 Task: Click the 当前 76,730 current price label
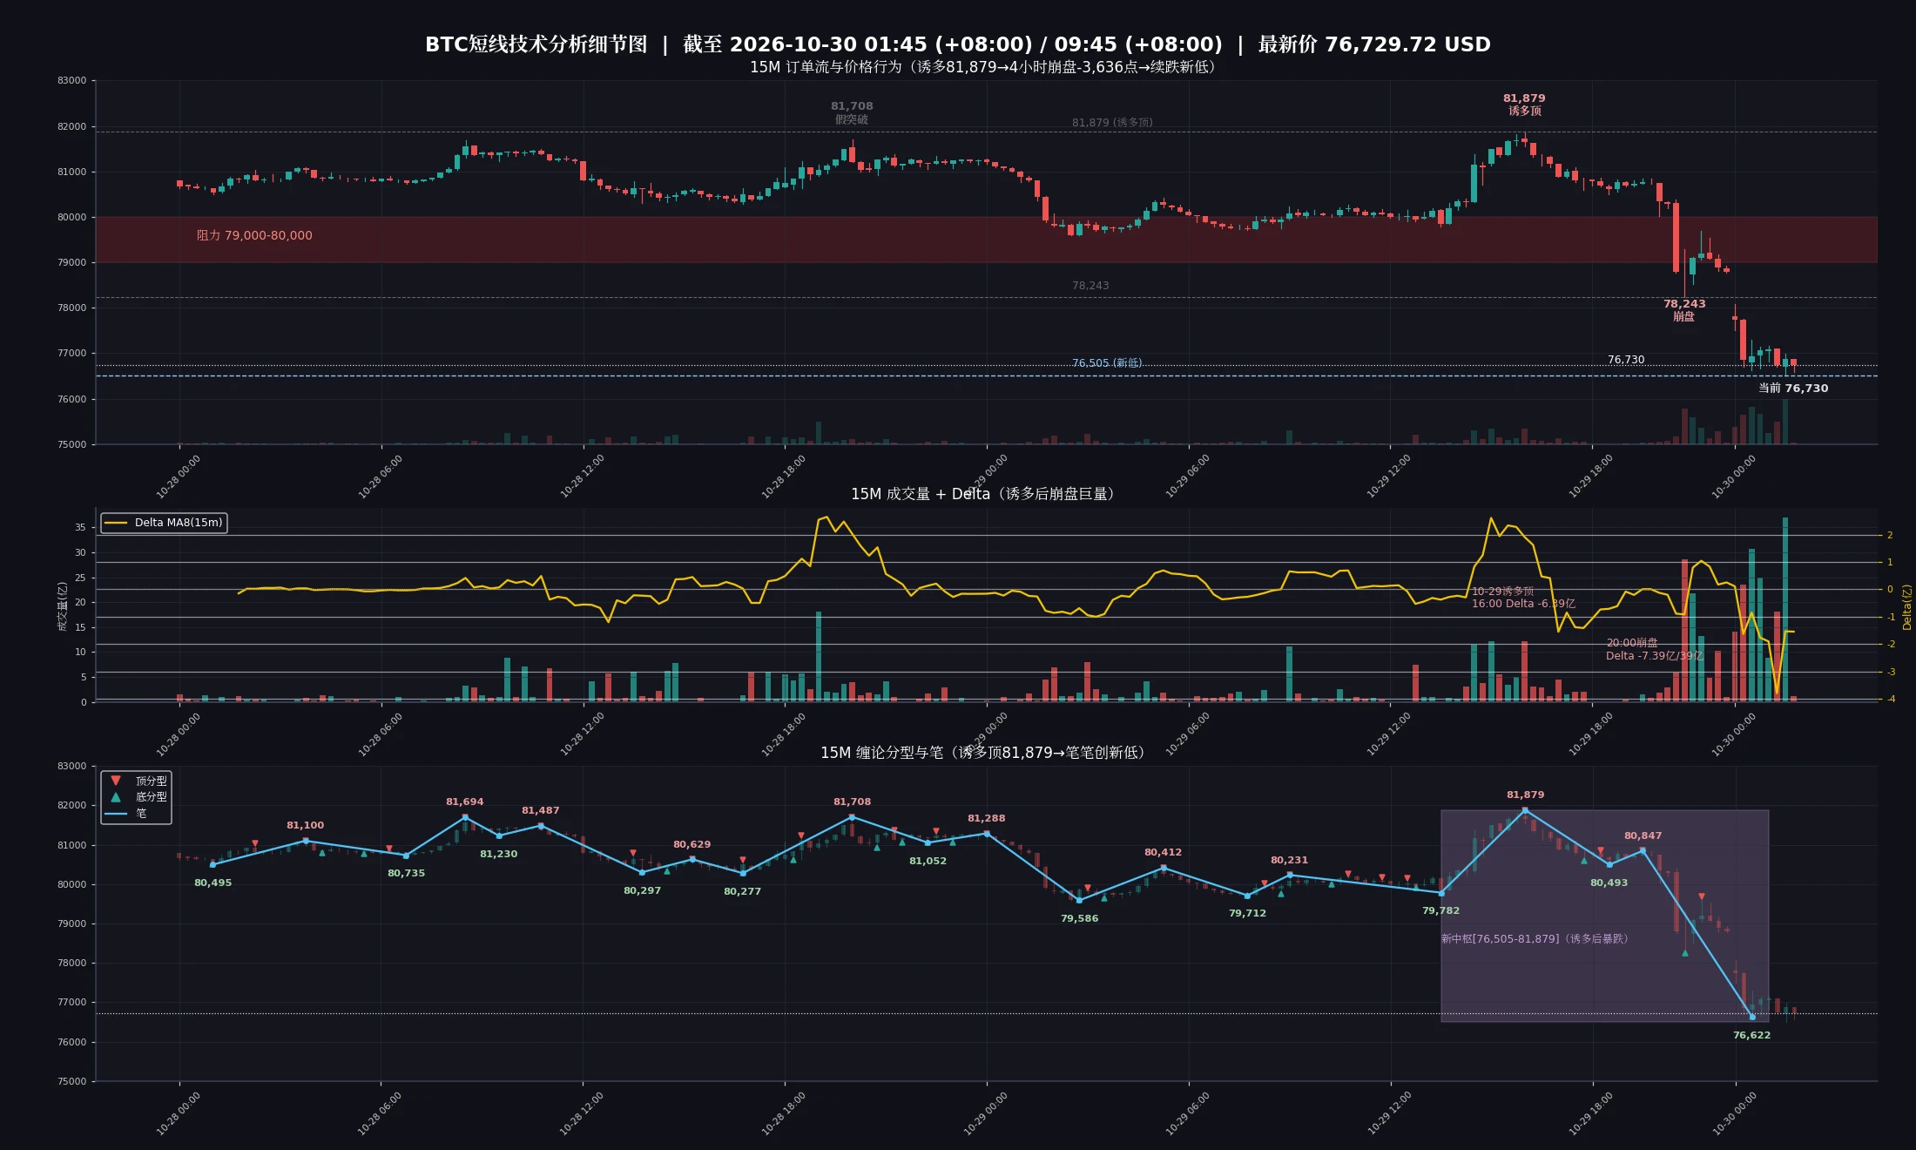(1793, 389)
